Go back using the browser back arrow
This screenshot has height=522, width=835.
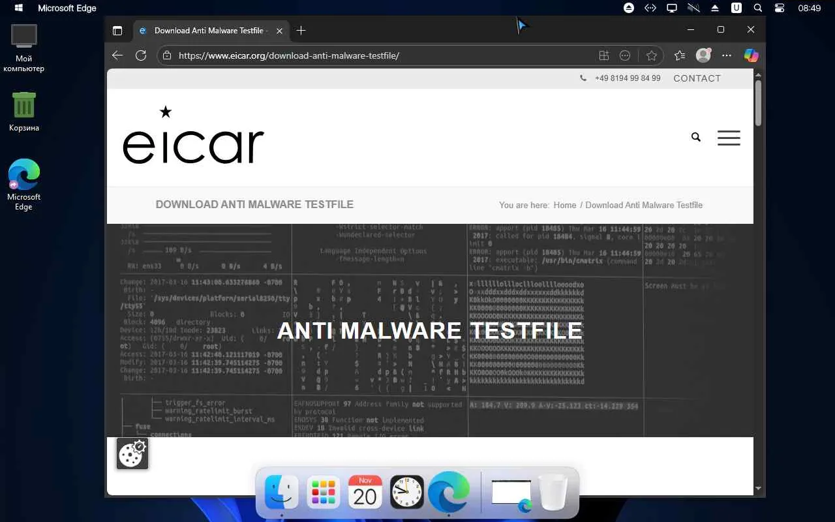[x=117, y=55]
